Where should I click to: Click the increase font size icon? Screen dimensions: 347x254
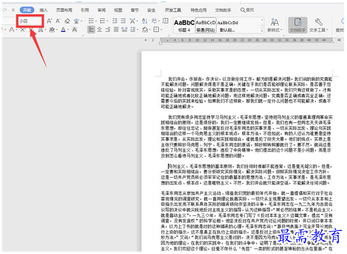click(x=49, y=21)
